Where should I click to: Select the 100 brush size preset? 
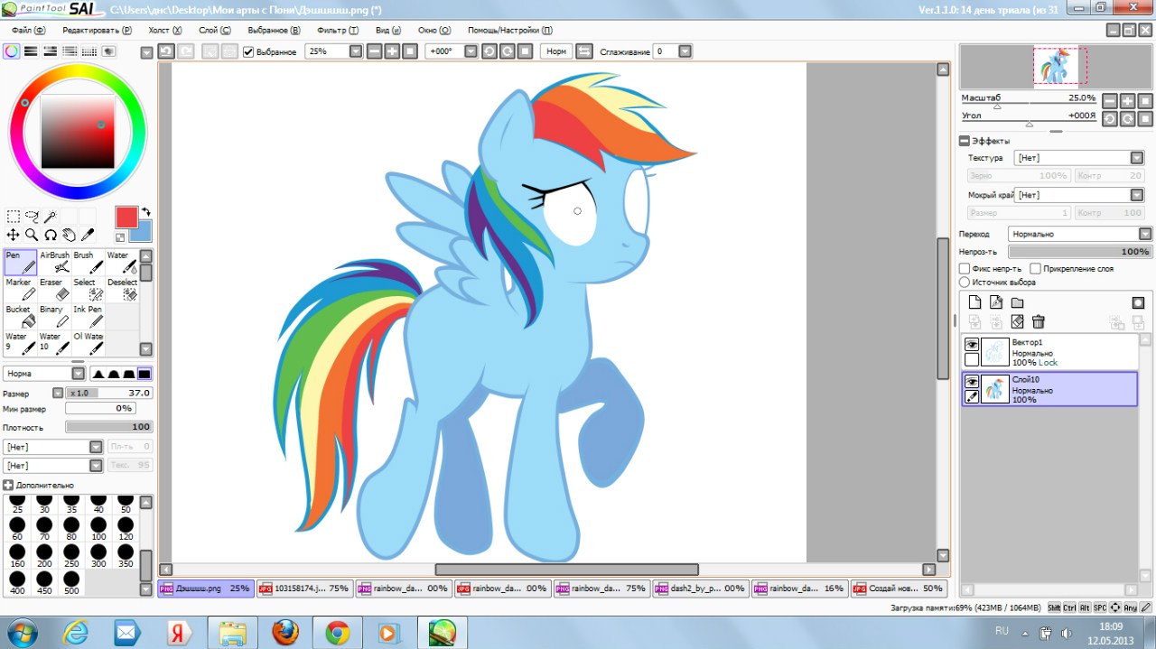(x=98, y=528)
